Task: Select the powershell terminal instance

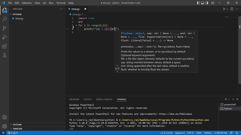Action: tap(230, 105)
